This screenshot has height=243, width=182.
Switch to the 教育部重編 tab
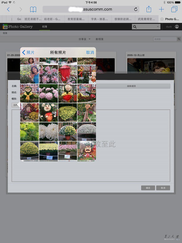click(x=76, y=19)
